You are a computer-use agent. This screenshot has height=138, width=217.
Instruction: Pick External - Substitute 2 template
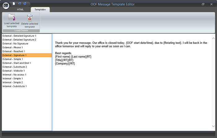coord(27,67)
